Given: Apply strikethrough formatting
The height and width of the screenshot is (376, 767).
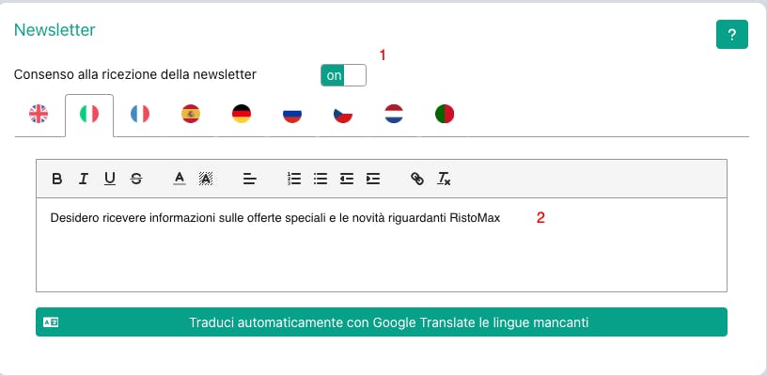Looking at the screenshot, I should [136, 179].
